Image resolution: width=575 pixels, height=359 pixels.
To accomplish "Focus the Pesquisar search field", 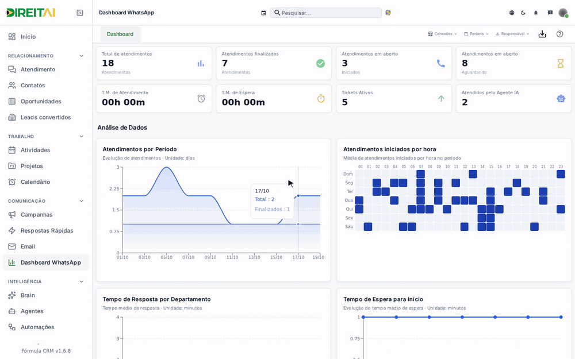I will pos(325,13).
